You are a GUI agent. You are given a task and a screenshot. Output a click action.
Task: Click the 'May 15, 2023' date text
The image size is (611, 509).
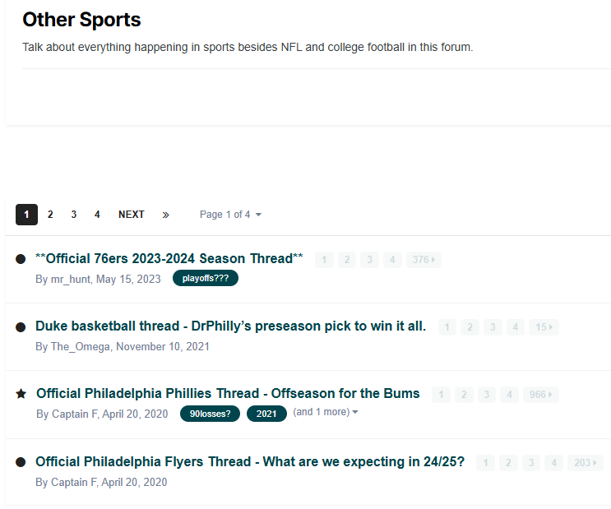click(x=128, y=279)
